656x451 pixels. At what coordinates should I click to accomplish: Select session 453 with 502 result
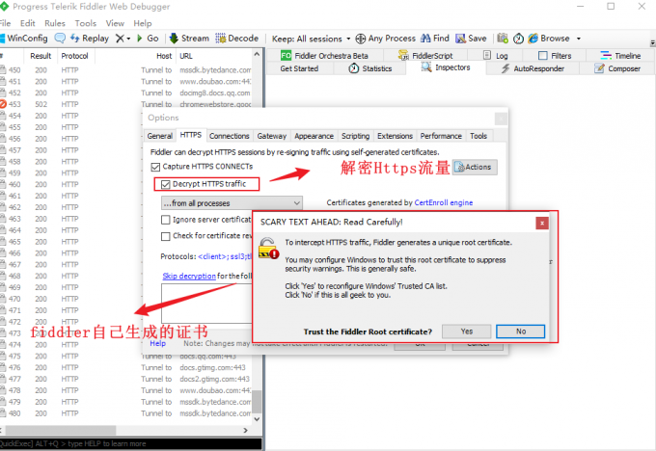pos(125,104)
